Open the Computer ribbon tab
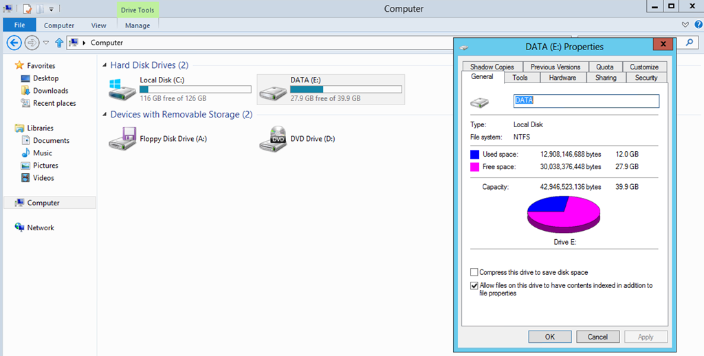 coord(59,25)
